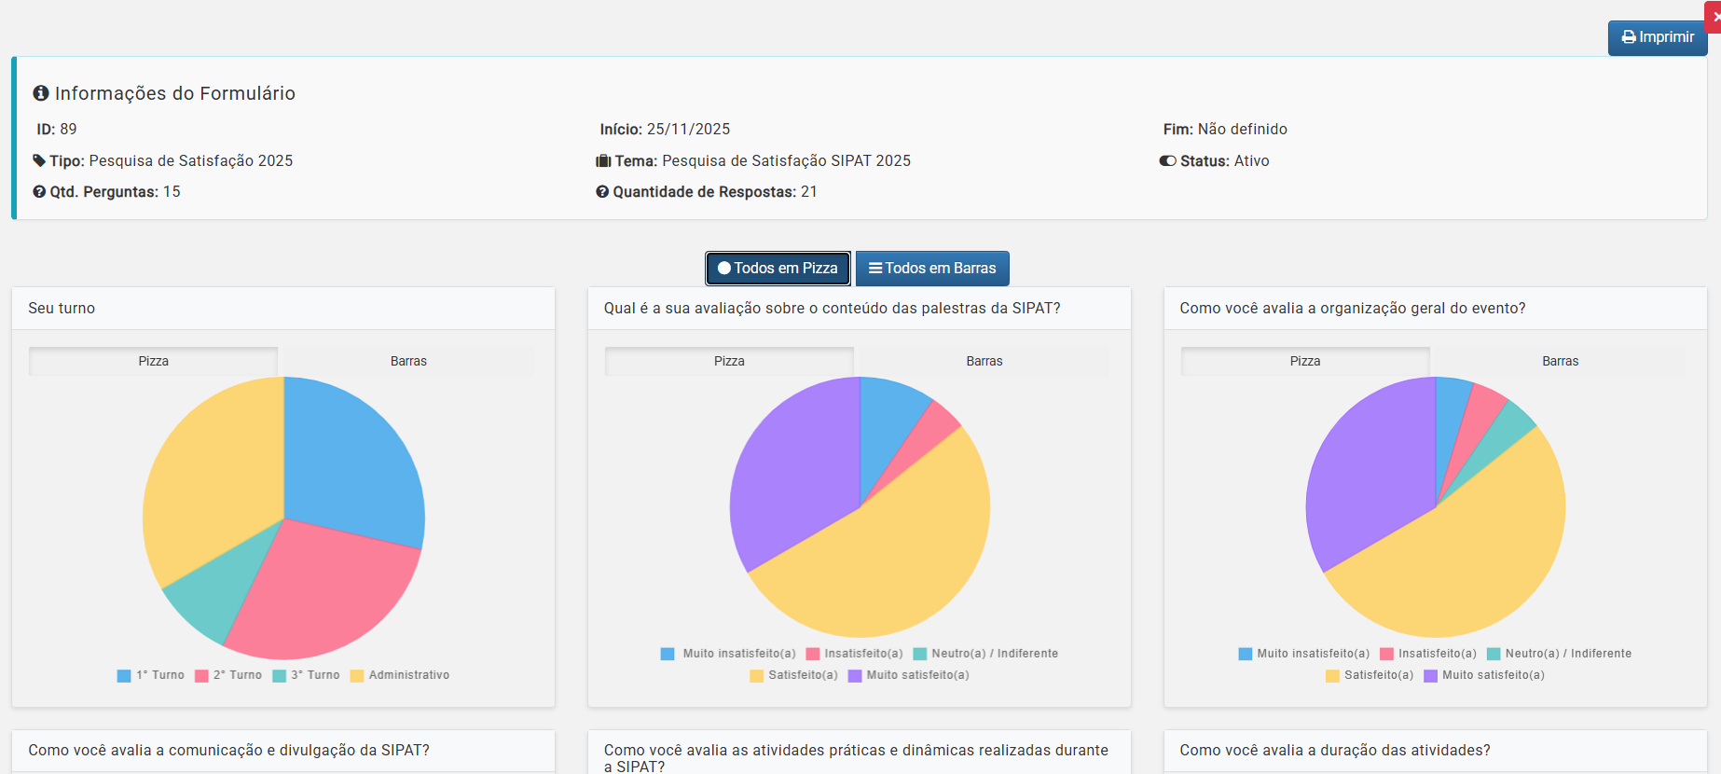Click the Imprimir print button
The height and width of the screenshot is (774, 1721).
pos(1657,37)
